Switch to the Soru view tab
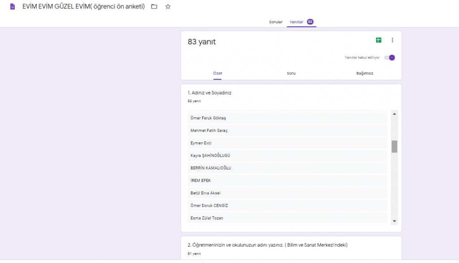Image resolution: width=459 pixels, height=263 pixels. [291, 73]
